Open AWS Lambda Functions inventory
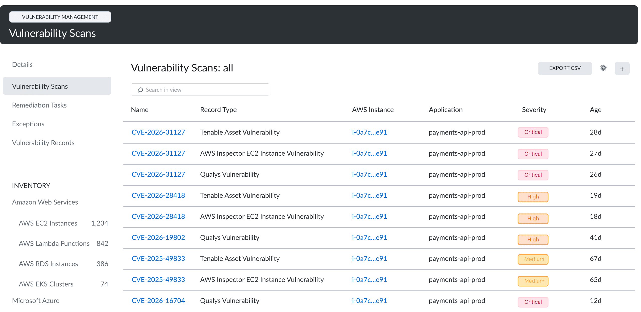This screenshot has width=641, height=312. [x=54, y=243]
